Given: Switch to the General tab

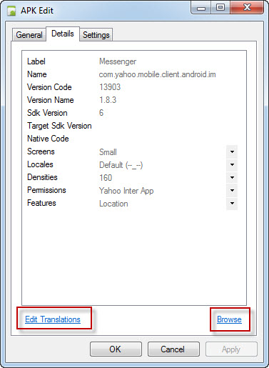Looking at the screenshot, I should [29, 35].
